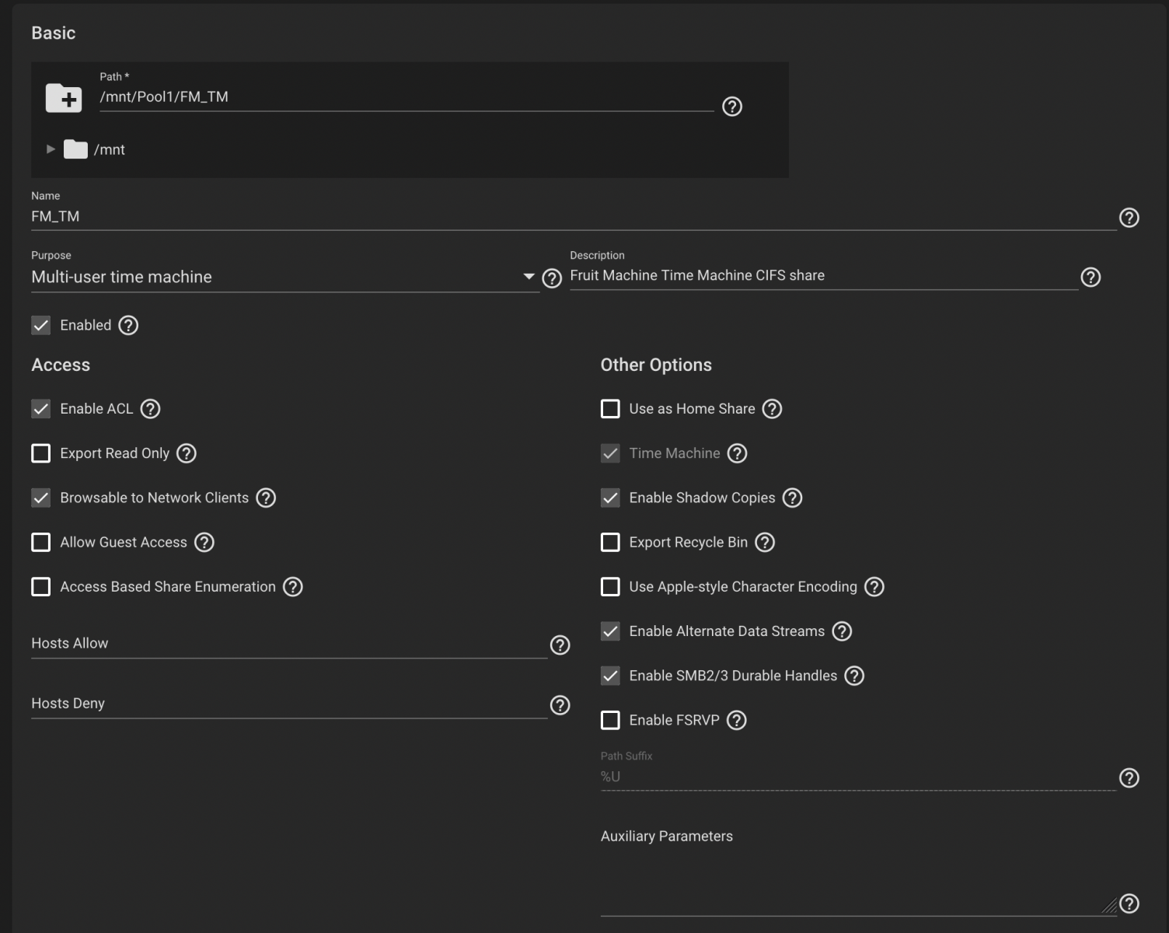Enable Allow Guest Access

tap(41, 542)
